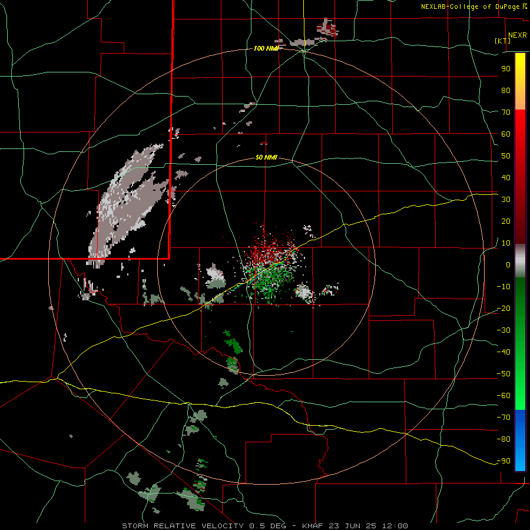Click the -70 value on velocity scale
The height and width of the screenshot is (530, 530).
pyautogui.click(x=503, y=417)
